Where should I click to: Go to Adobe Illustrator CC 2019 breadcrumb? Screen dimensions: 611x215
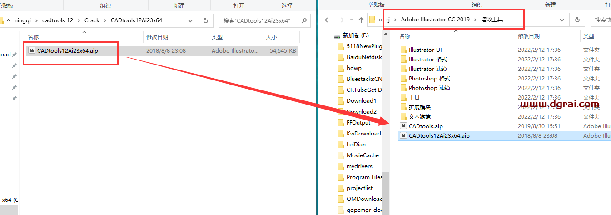(435, 20)
